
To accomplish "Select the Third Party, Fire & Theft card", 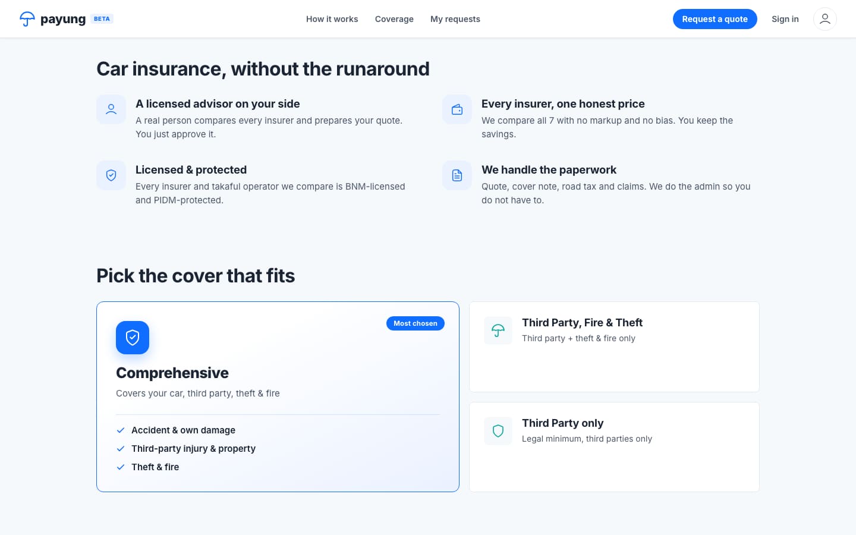I will pos(614,347).
